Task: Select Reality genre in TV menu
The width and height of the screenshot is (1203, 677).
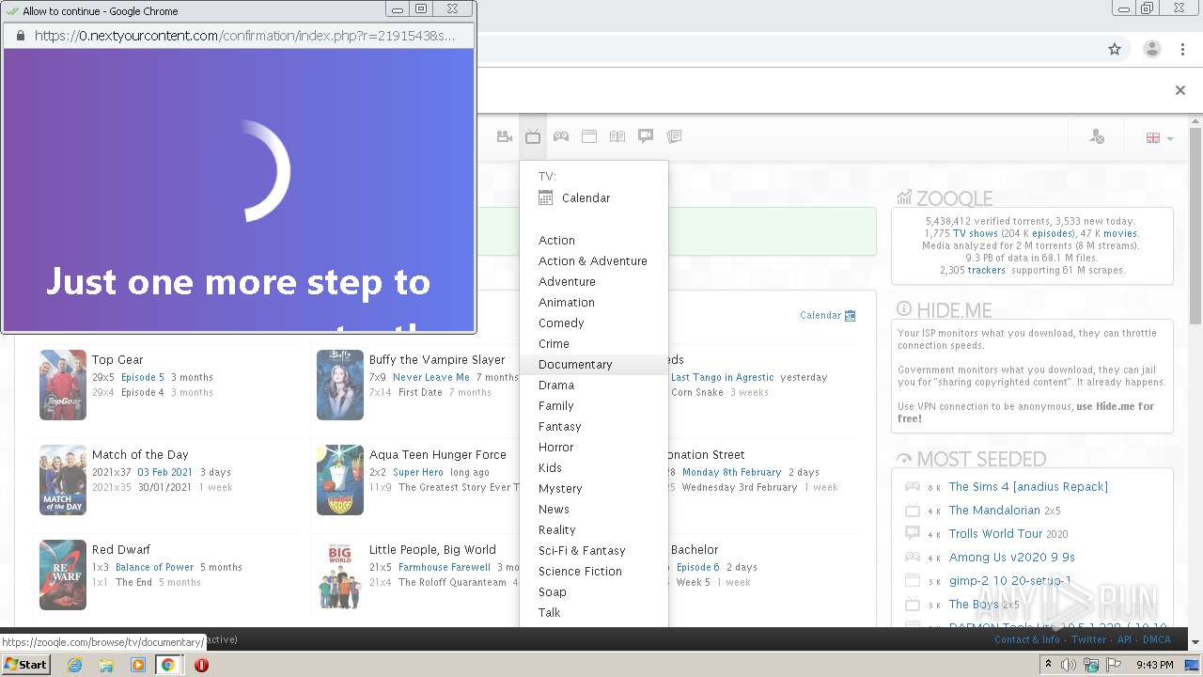Action: (556, 530)
